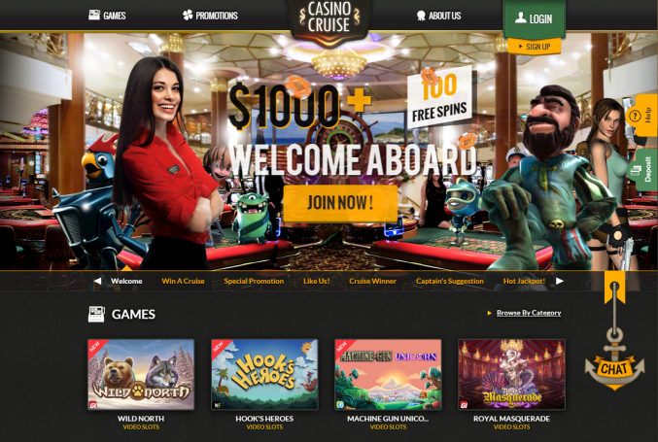
Task: Click the right arrow of banner carousel
Action: (x=560, y=281)
